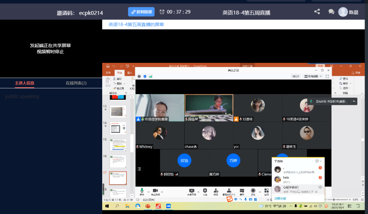Click the 复制链接 copy link button
The image size is (368, 214).
point(141,12)
